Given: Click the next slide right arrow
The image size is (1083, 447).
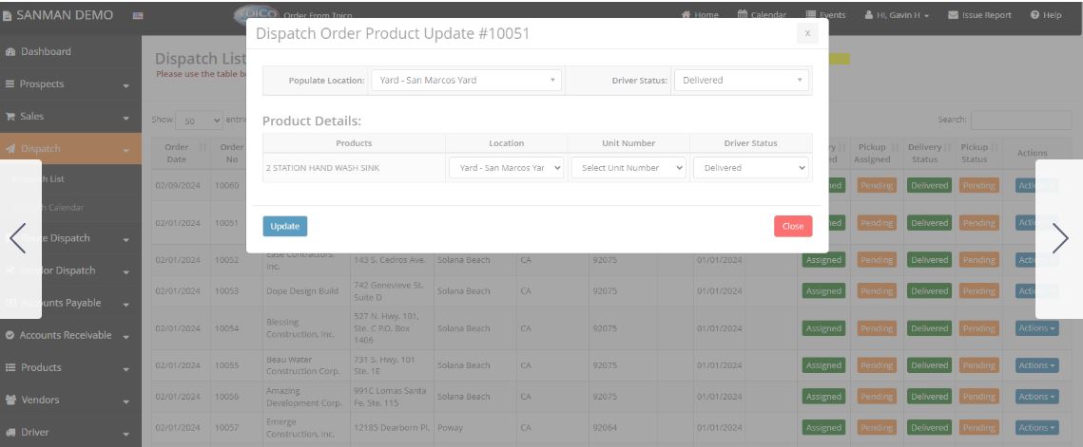Looking at the screenshot, I should [1059, 238].
